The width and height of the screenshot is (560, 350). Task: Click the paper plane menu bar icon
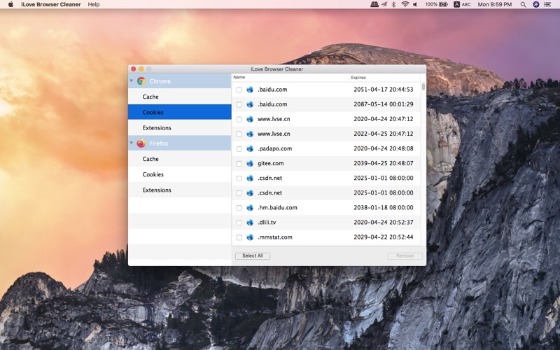pos(384,4)
